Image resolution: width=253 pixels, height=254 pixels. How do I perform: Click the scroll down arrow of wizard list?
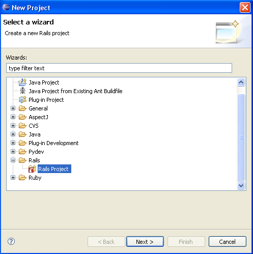tap(241, 185)
